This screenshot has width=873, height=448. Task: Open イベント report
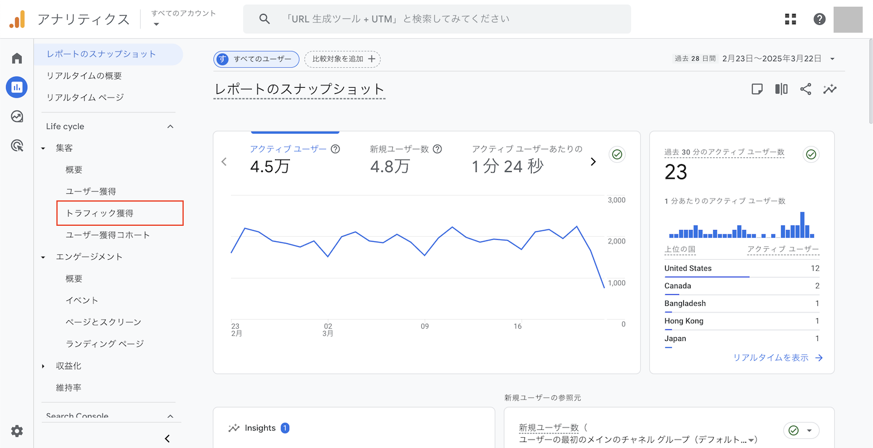[x=82, y=301]
